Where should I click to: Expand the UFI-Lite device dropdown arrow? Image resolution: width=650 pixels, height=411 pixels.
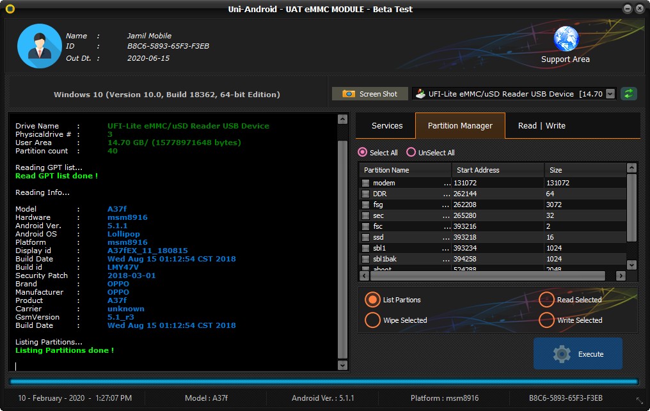(610, 94)
